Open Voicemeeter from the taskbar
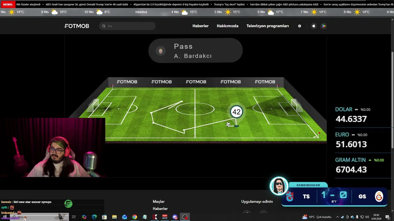The height and width of the screenshot is (221, 394). click(x=165, y=217)
